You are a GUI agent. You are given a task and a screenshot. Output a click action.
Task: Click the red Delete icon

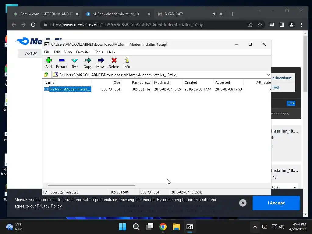tap(114, 63)
